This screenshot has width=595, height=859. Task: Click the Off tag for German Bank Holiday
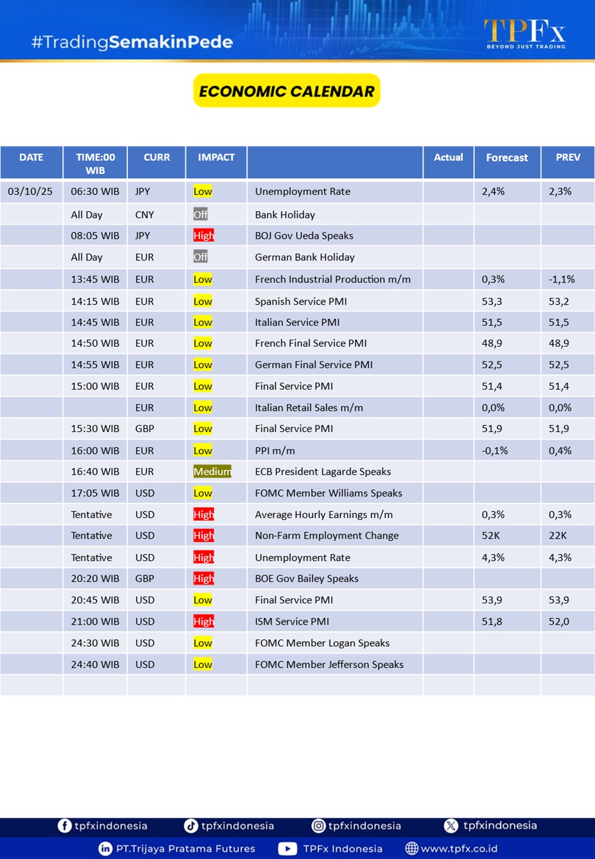point(201,257)
